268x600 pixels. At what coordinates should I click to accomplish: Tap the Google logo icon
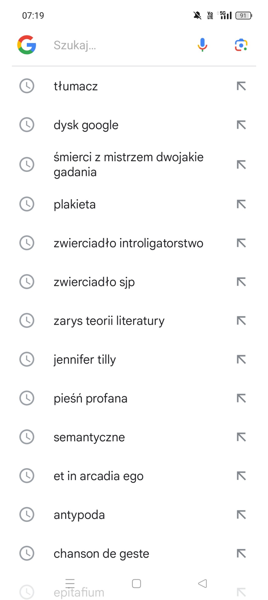coord(27,45)
